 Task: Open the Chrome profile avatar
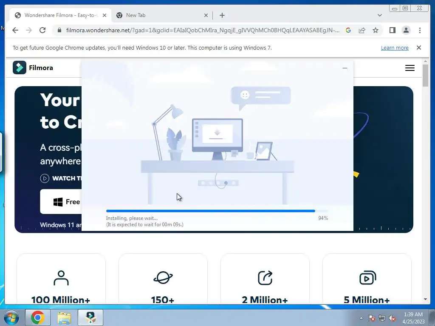point(406,30)
